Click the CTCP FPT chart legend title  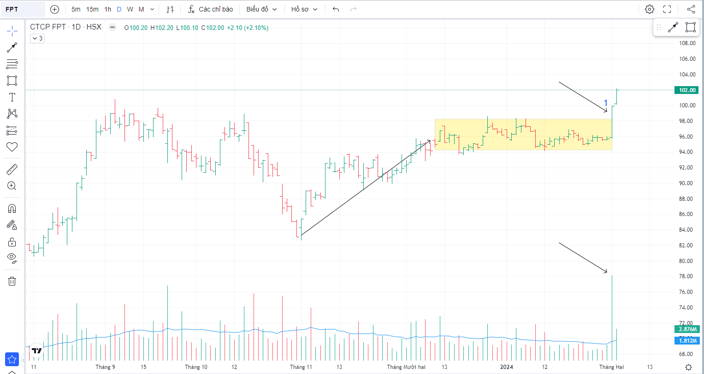66,27
